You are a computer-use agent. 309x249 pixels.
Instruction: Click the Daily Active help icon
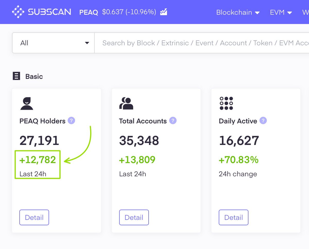tap(263, 121)
